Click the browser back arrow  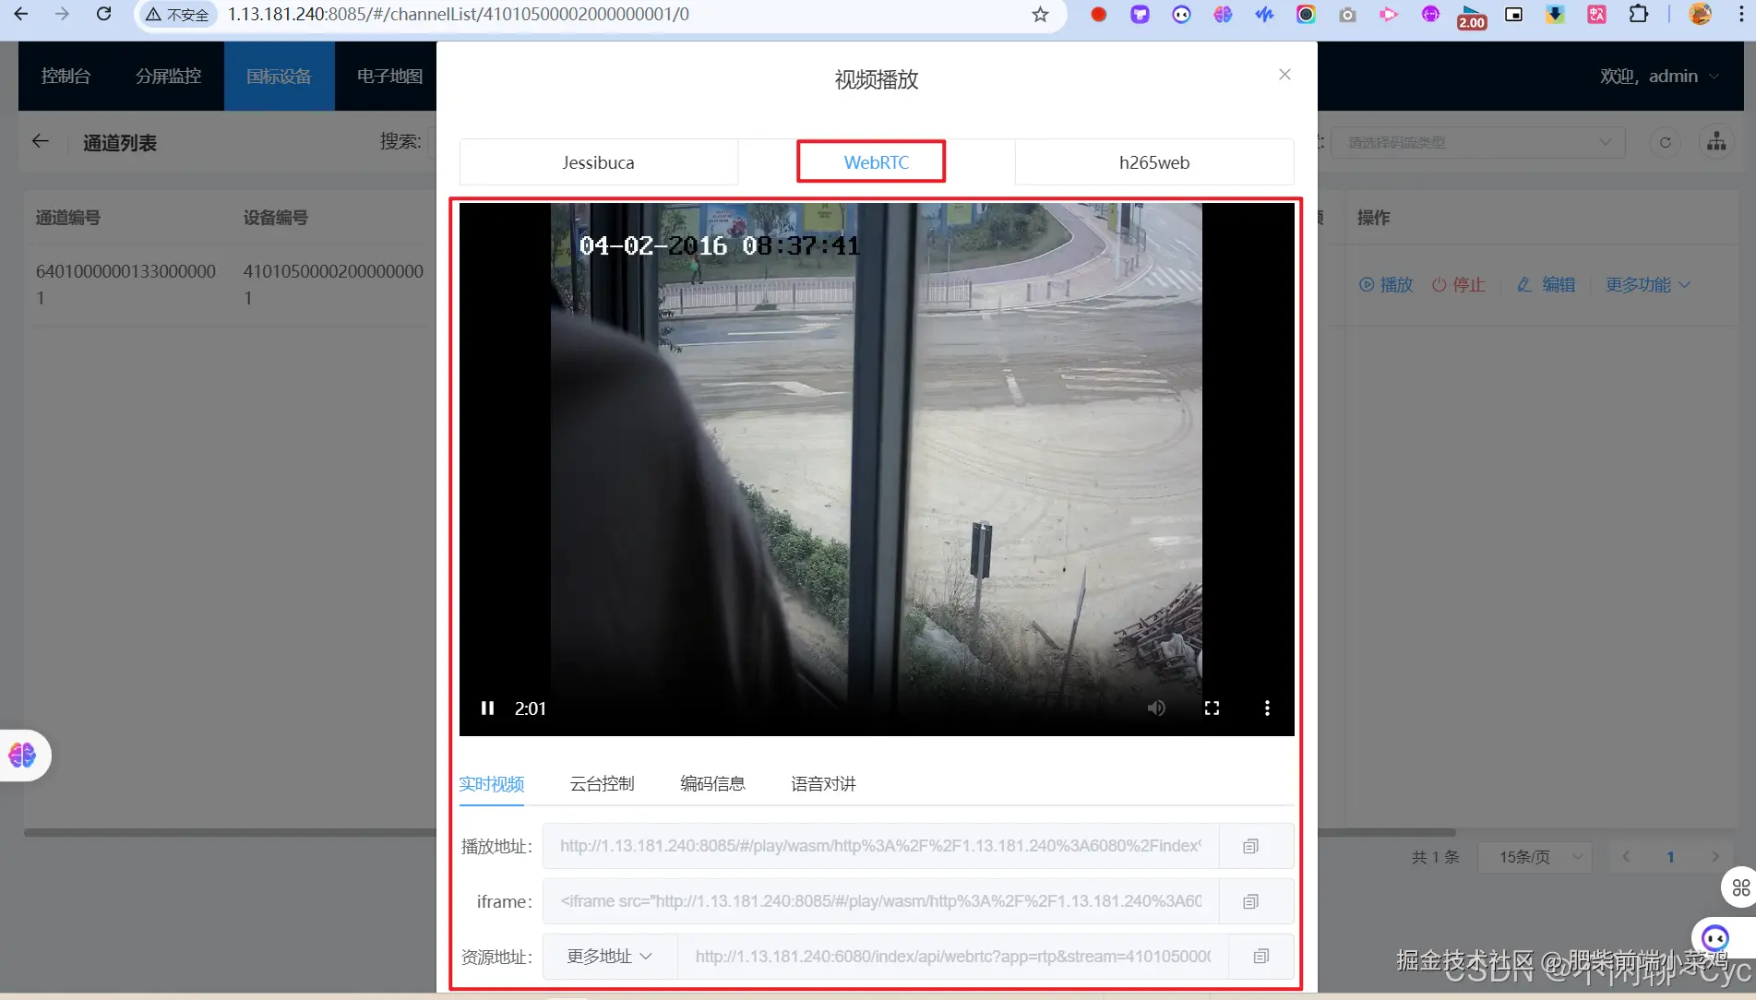tap(20, 14)
